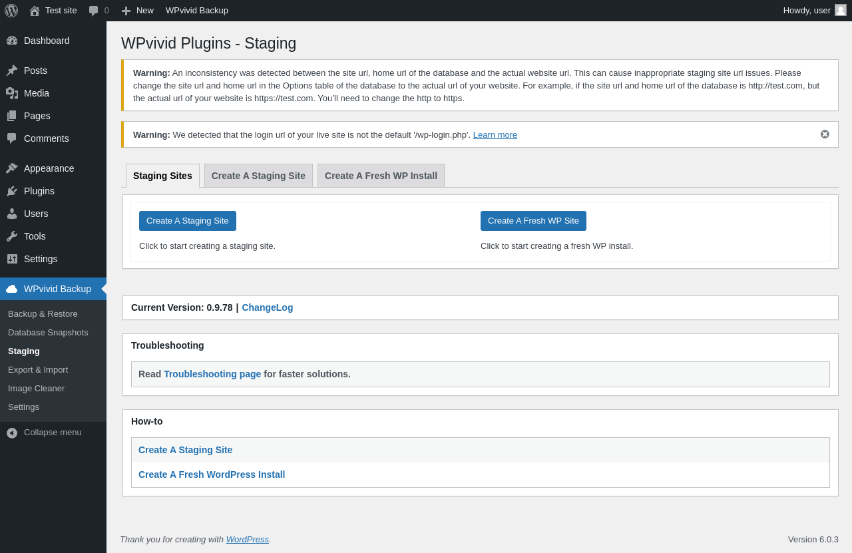852x553 pixels.
Task: Open the New content dropdown
Action: pos(138,11)
